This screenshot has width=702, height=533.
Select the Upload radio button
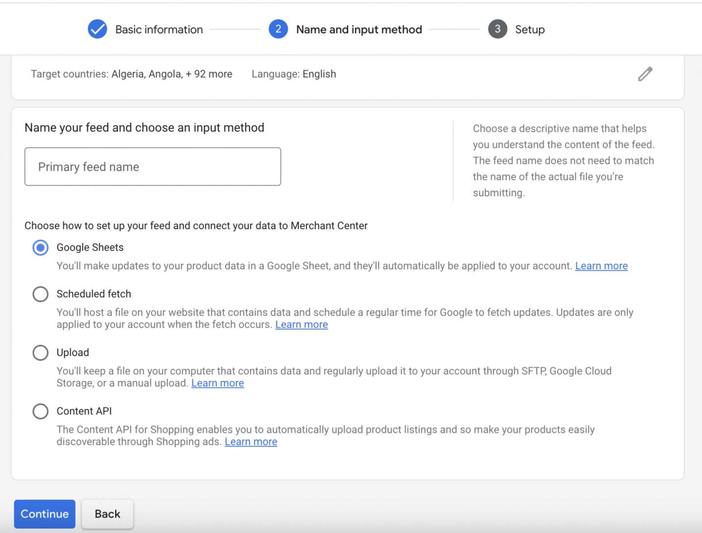coord(41,353)
